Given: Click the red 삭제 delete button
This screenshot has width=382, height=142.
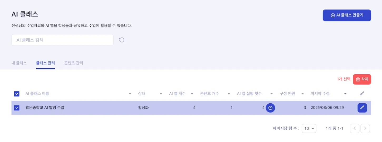Looking at the screenshot, I should point(362,79).
